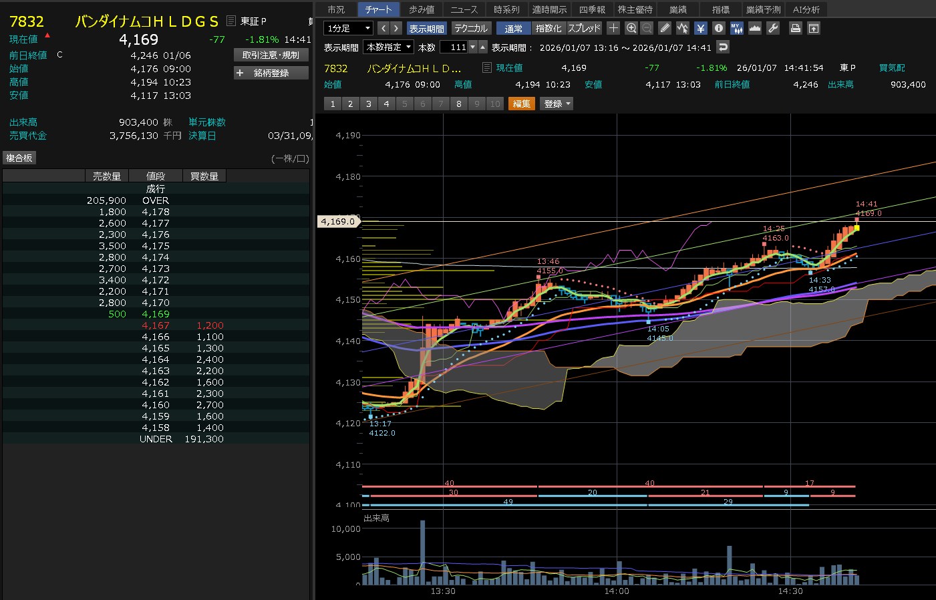
Task: Open the 登録 dropdown menu
Action: [x=557, y=104]
